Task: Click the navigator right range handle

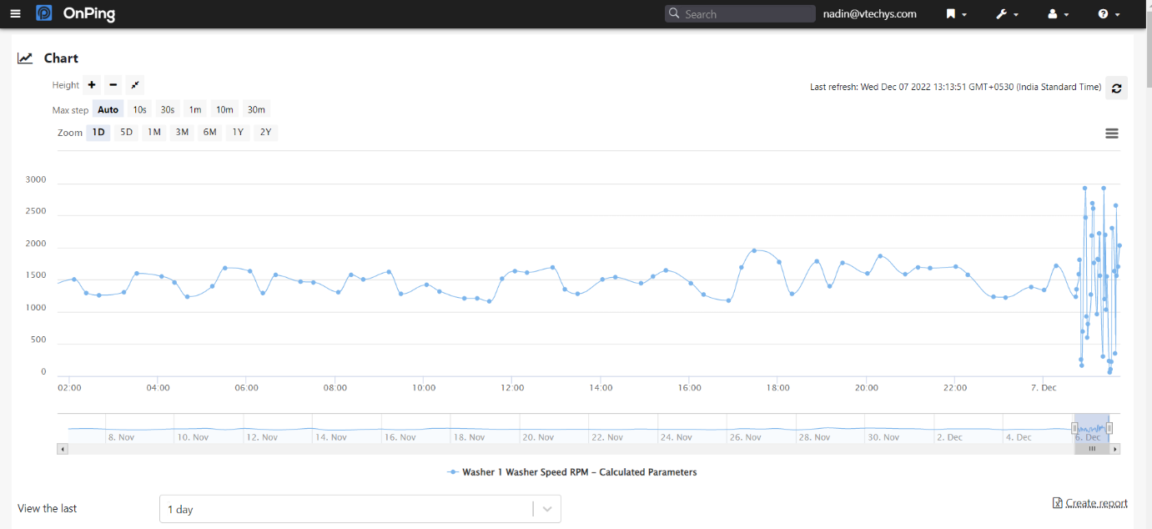Action: coord(1109,428)
